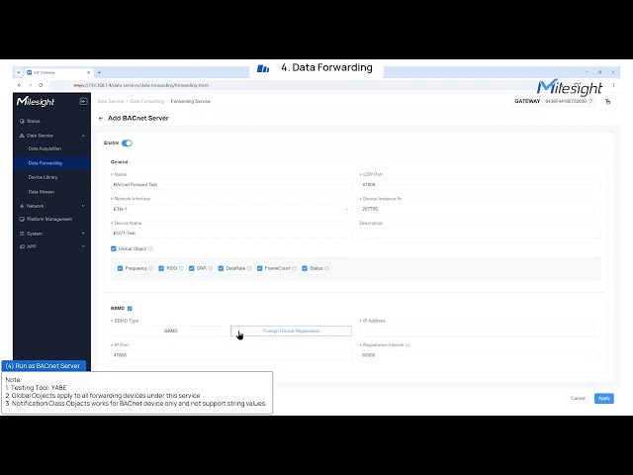The width and height of the screenshot is (633, 475).
Task: Click the Description input field
Action: coord(480,234)
